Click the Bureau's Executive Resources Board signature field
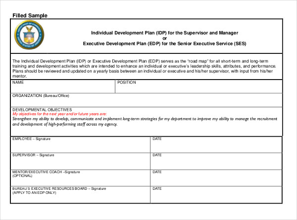Image resolution: width=297 pixels, height=220 pixels. click(80, 194)
